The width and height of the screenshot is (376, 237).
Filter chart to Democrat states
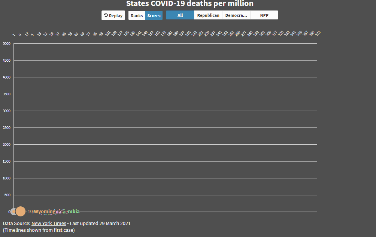pos(236,15)
